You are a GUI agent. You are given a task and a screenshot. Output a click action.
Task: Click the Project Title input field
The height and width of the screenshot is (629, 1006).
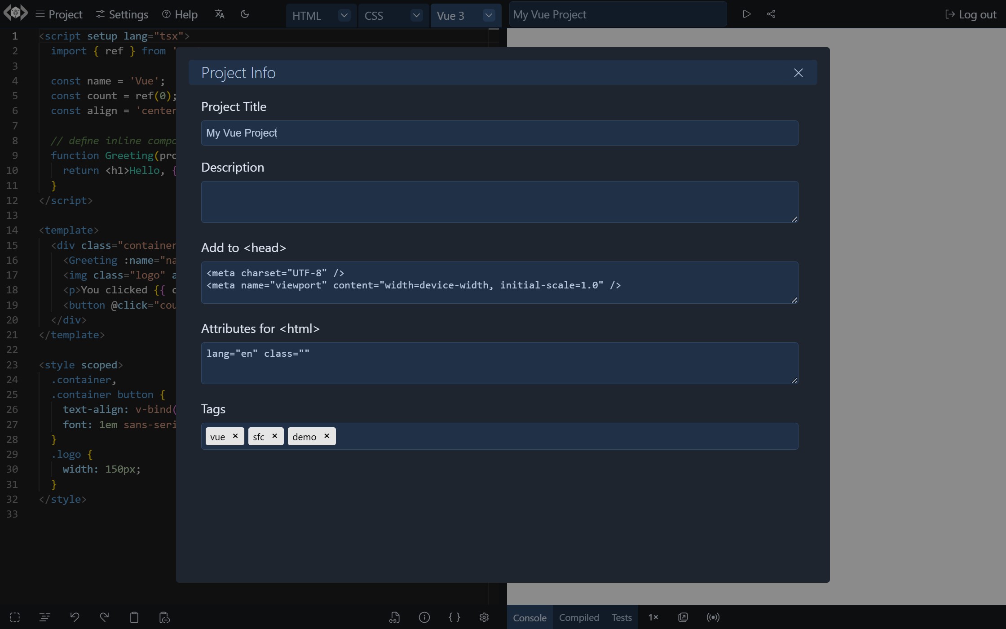pos(500,133)
